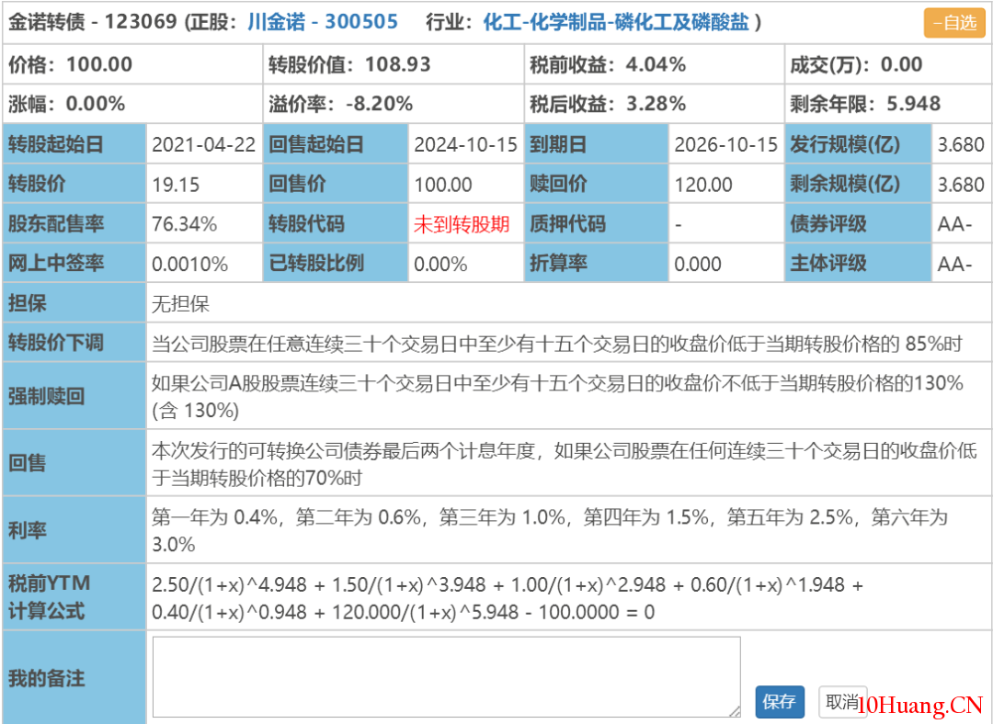Click the 价格: 100.00 cell
Screen dimensions: 993x724
point(132,64)
